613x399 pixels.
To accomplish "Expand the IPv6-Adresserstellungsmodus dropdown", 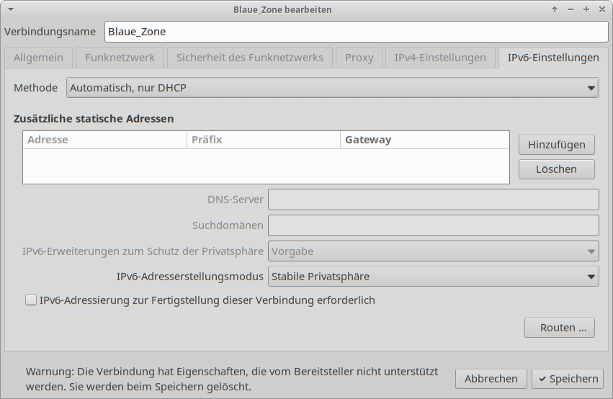I will [x=433, y=276].
